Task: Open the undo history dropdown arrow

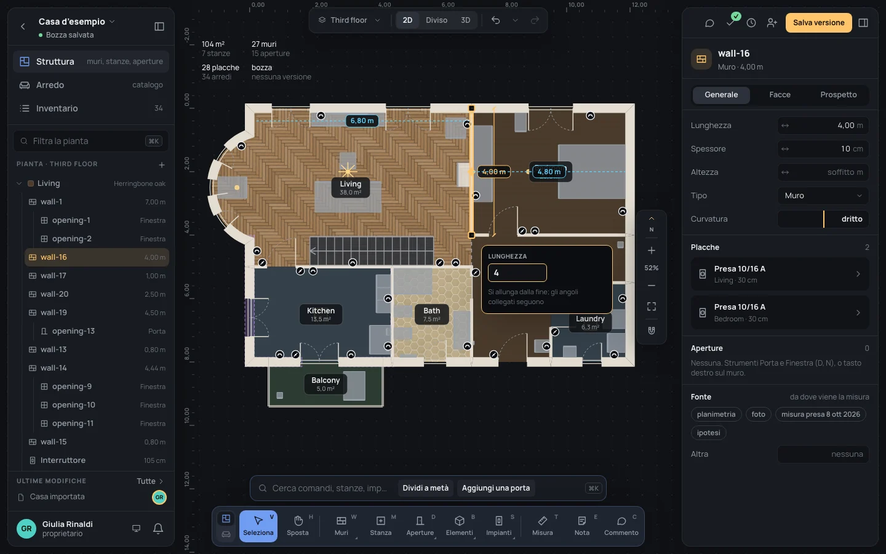Action: tap(515, 20)
